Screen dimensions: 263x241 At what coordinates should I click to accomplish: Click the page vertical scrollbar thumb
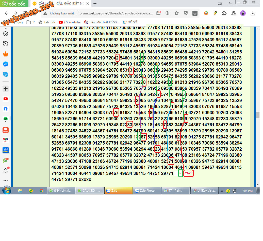(x=258, y=115)
